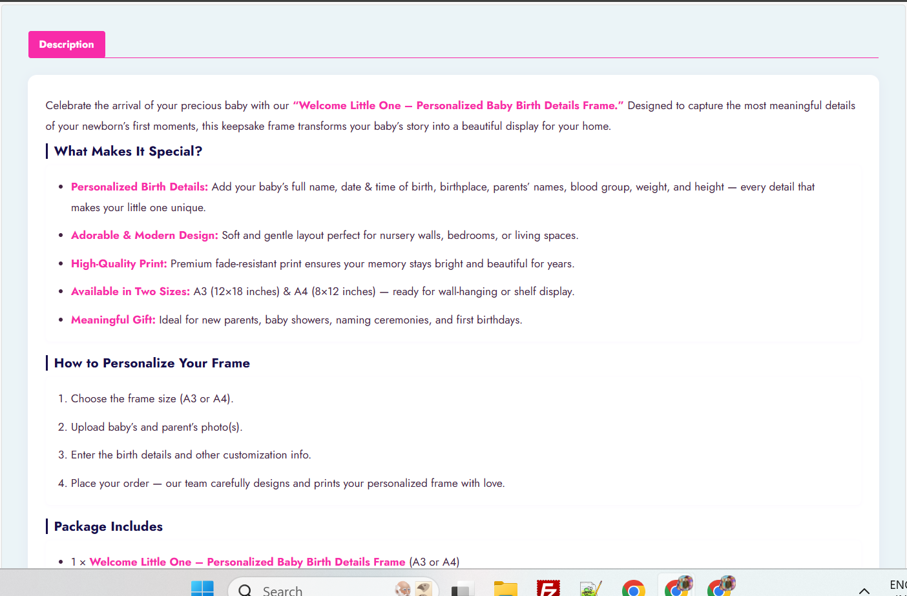Screen dimensions: 907x596
Task: Open the rightmost Chrome profile taskbar icon
Action: pyautogui.click(x=720, y=586)
